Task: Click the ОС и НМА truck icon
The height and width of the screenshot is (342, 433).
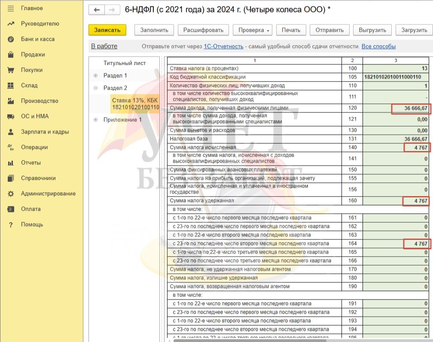Action: [10, 117]
